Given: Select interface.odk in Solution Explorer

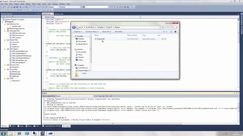Looking at the screenshot, I should pos(16,26).
